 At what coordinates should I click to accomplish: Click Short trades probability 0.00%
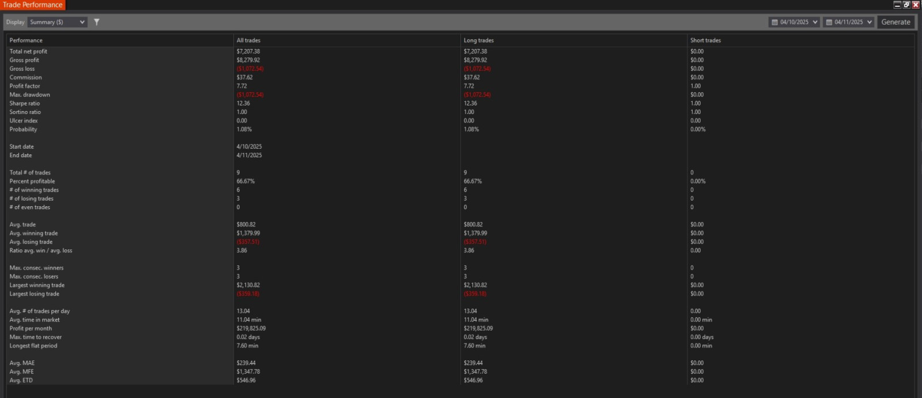(698, 129)
